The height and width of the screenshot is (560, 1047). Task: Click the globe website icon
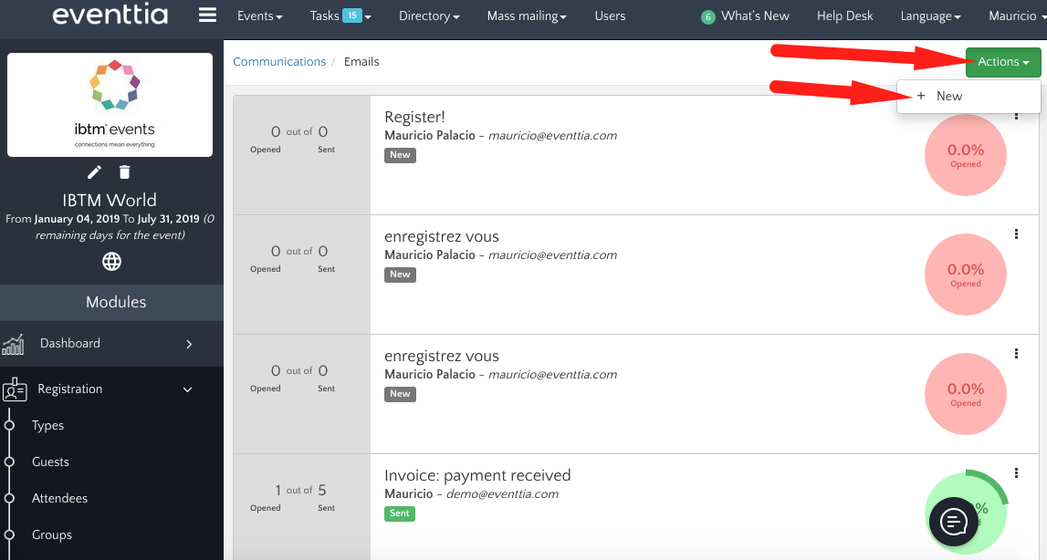coord(111,262)
